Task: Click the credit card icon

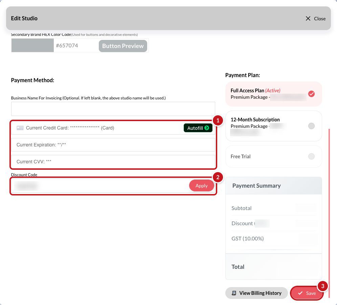Action: (x=20, y=128)
